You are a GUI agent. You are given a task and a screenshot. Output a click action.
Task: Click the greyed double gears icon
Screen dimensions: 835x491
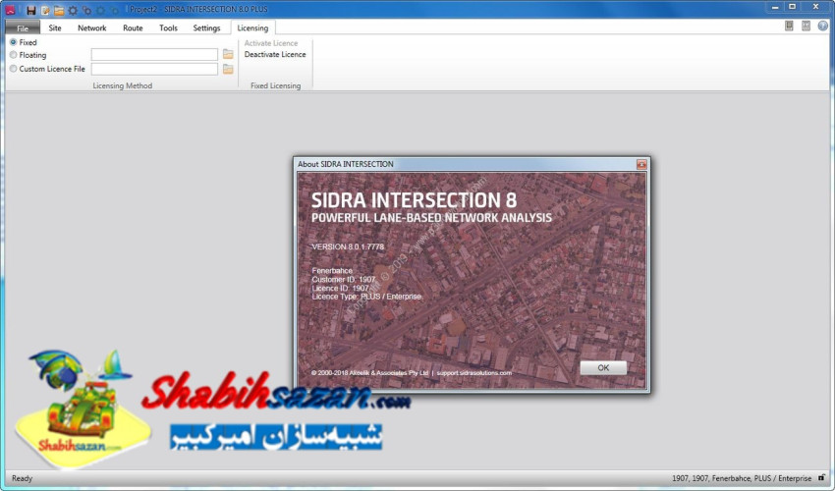pos(115,10)
